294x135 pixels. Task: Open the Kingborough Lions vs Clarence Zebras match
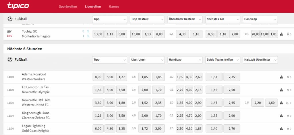coord(36,116)
